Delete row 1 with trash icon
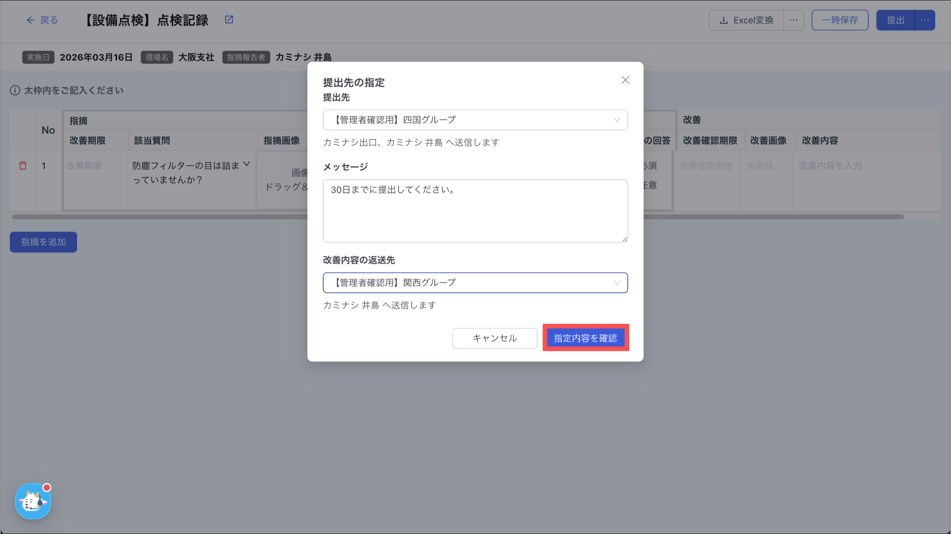This screenshot has width=951, height=534. click(x=23, y=166)
